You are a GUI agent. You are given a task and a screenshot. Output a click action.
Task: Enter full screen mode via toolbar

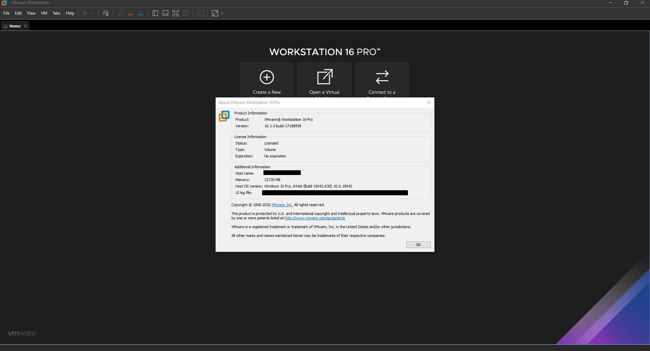point(176,13)
